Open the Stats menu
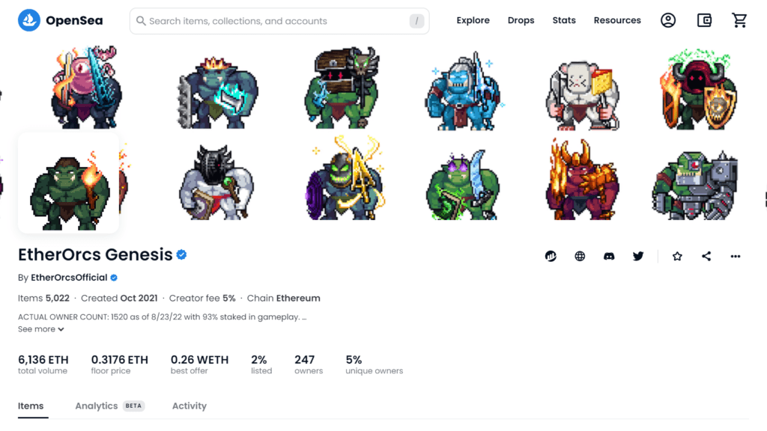 pyautogui.click(x=564, y=20)
